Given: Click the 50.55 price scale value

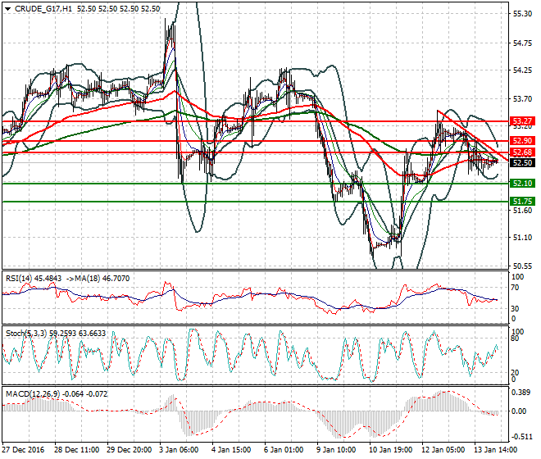Looking at the screenshot, I should [522, 266].
